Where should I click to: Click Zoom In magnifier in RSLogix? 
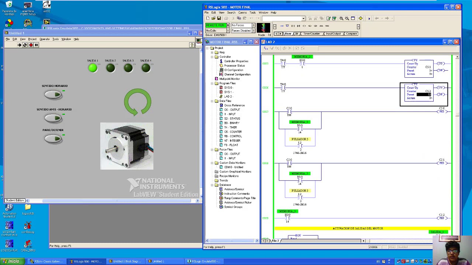point(341,18)
